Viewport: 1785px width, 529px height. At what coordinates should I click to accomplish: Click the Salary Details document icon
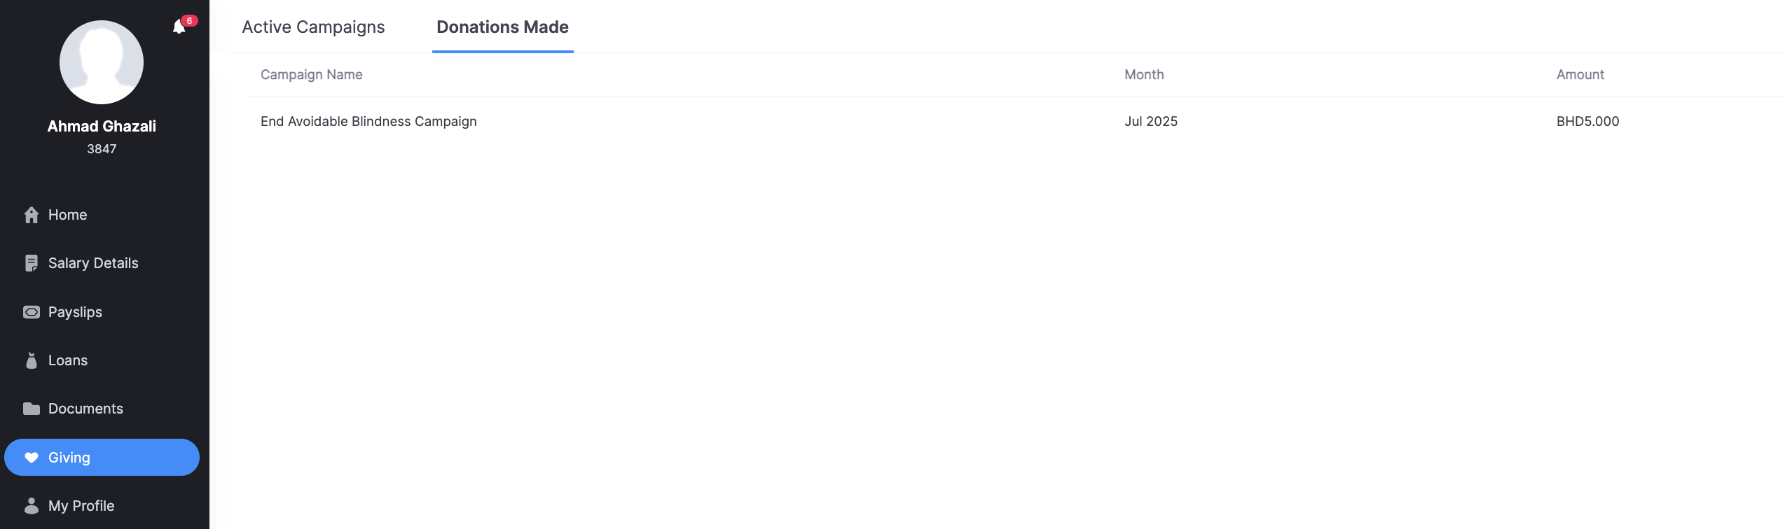[32, 263]
